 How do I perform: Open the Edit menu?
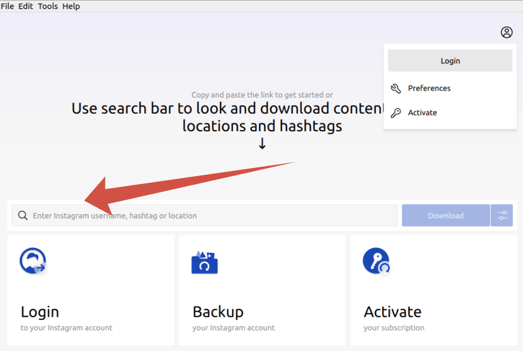[26, 7]
